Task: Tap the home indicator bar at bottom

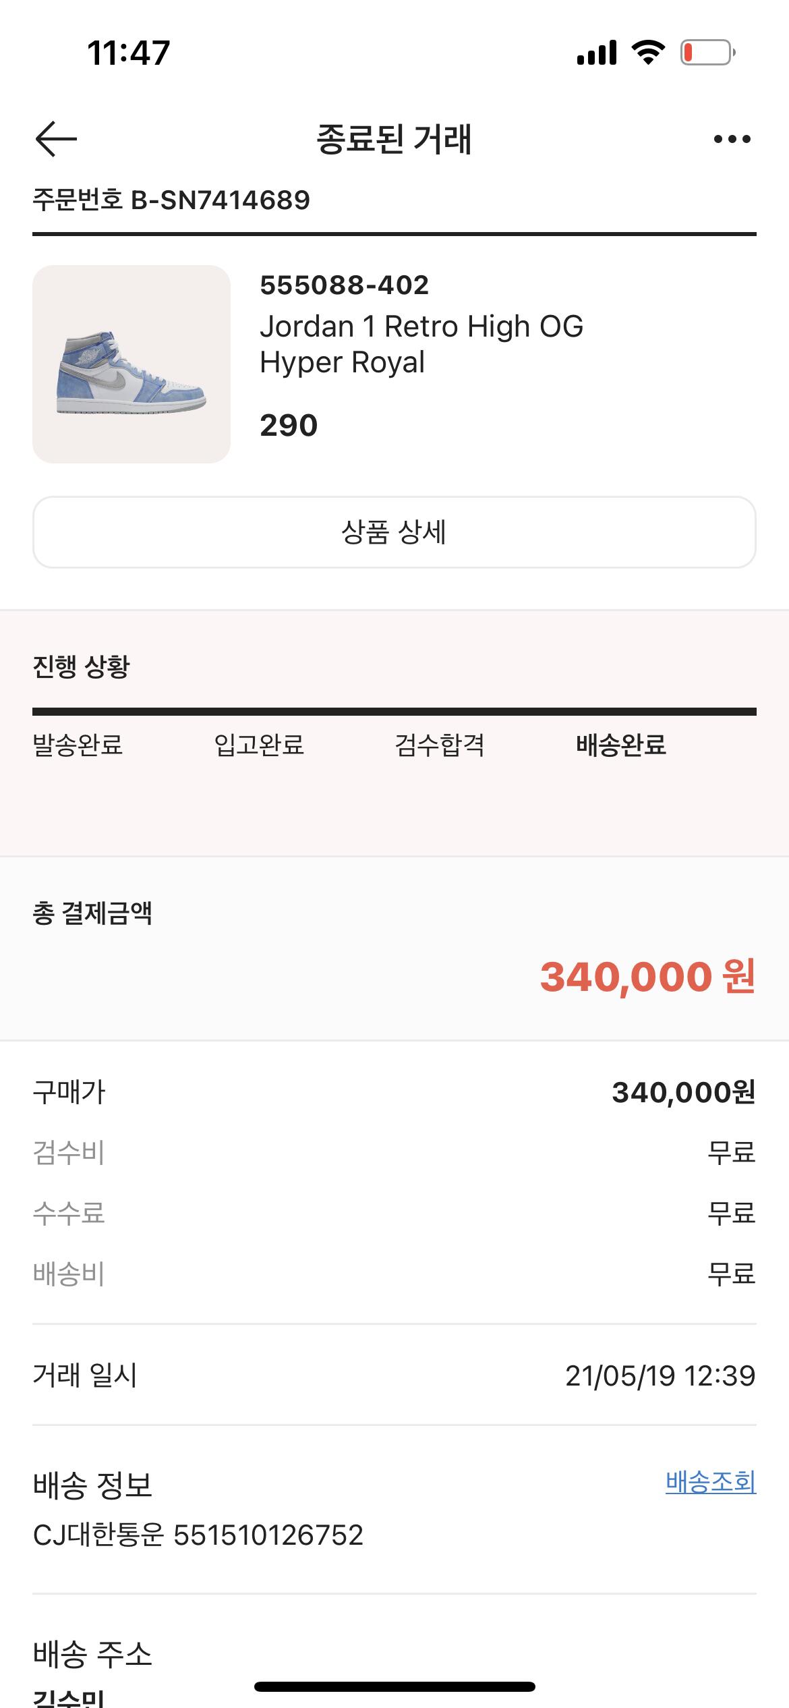Action: [x=394, y=1686]
